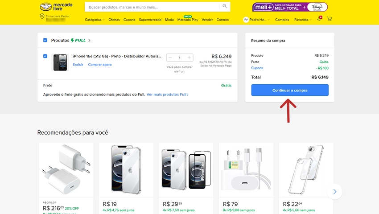Viewport: 379px width, 214px height.
Task: Toggle the Produtos FULL checkbox
Action: 45,40
